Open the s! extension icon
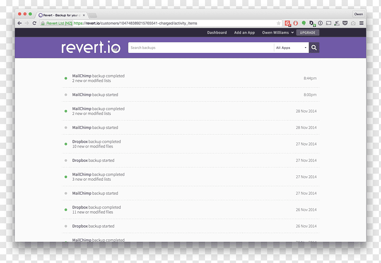This screenshot has width=381, height=263. pos(337,23)
